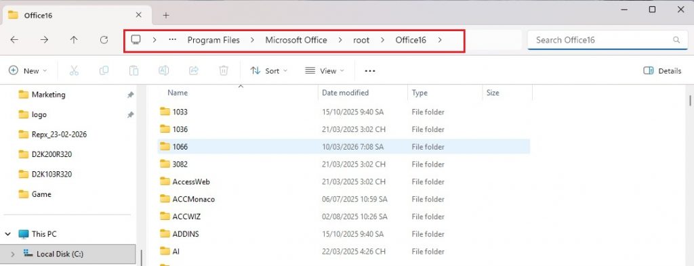The width and height of the screenshot is (694, 266).
Task: Select the ACCMonaco folder name
Action: (194, 199)
